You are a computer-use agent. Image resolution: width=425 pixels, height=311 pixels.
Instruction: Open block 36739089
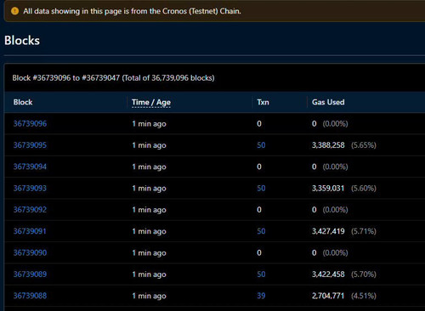30,274
